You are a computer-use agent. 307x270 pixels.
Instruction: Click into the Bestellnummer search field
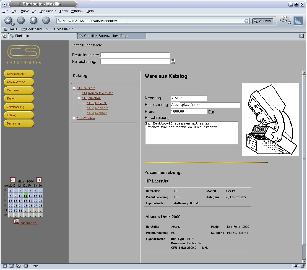(135, 55)
